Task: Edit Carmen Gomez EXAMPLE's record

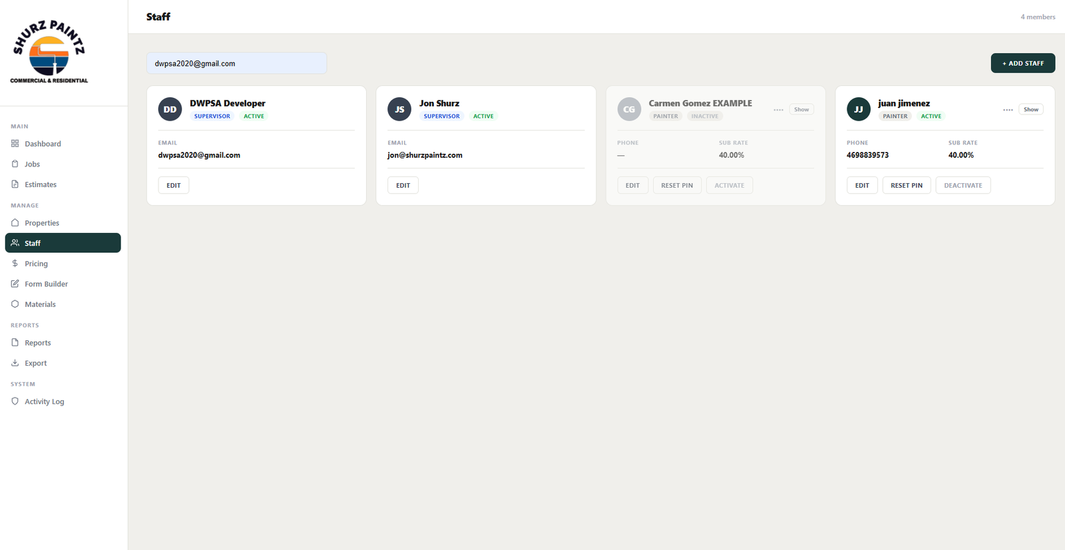Action: click(633, 185)
